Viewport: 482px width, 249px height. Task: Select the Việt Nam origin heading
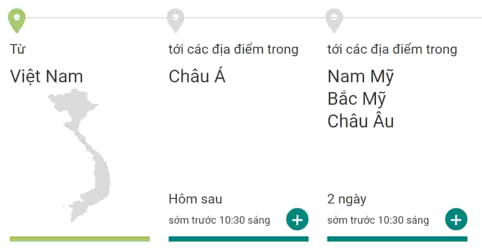pos(46,76)
